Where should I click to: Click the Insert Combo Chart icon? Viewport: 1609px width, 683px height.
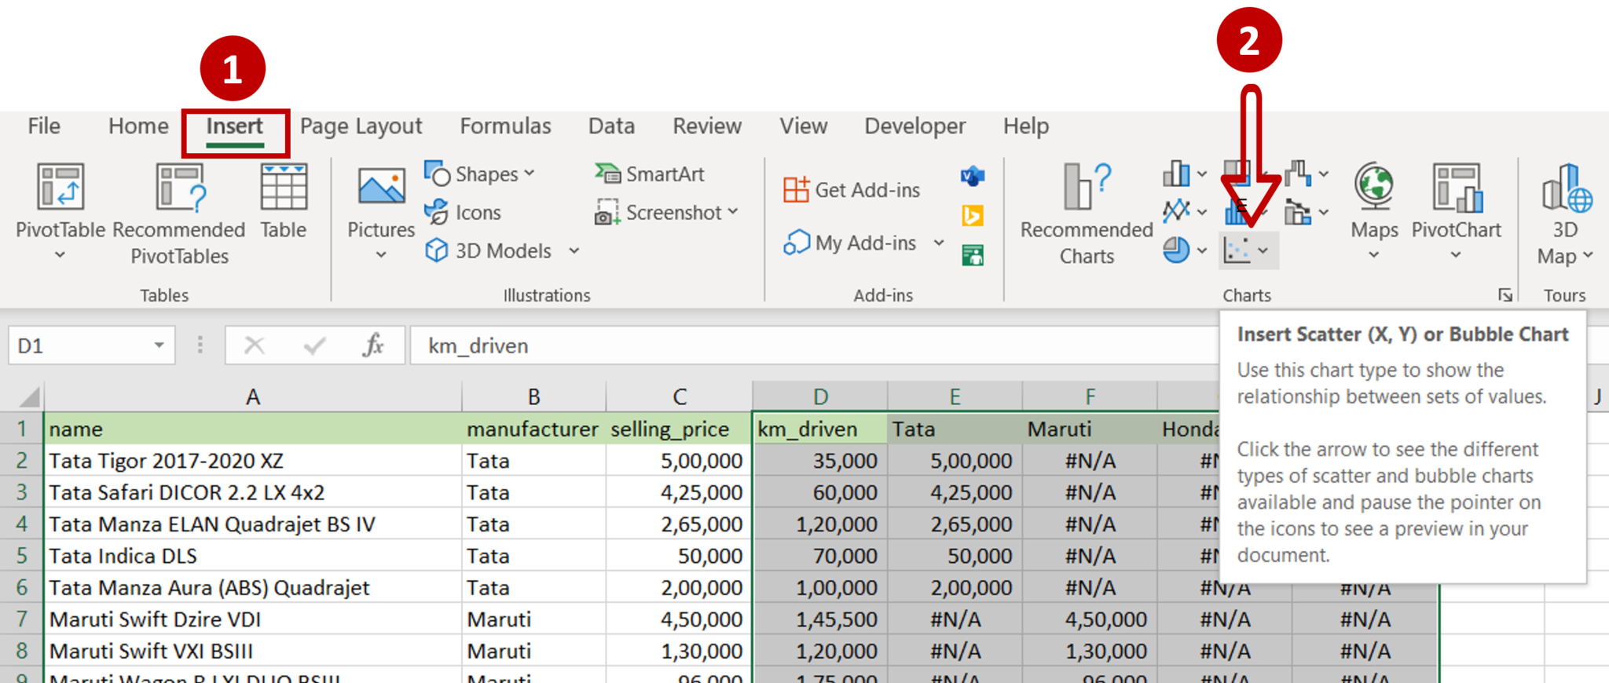pos(1299,212)
